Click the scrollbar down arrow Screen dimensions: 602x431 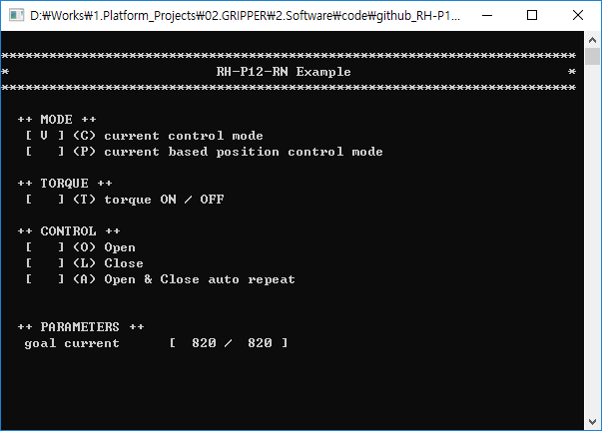[592, 422]
